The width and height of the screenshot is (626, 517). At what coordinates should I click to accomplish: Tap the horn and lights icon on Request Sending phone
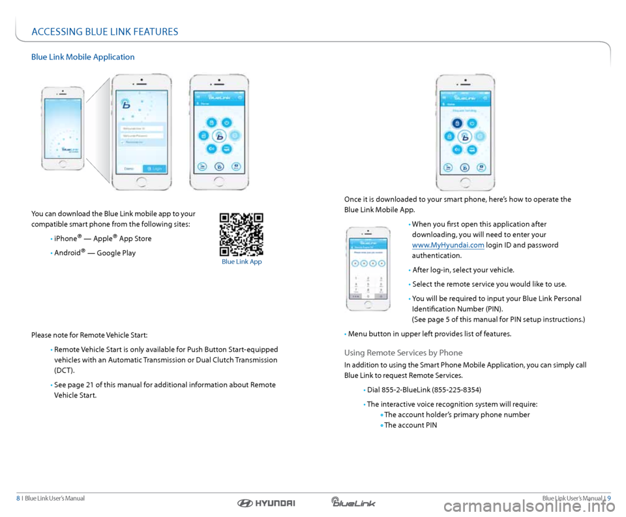click(457, 150)
